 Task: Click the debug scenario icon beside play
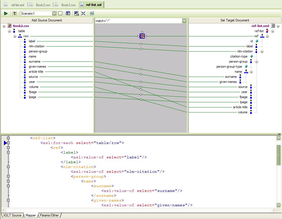point(14,13)
